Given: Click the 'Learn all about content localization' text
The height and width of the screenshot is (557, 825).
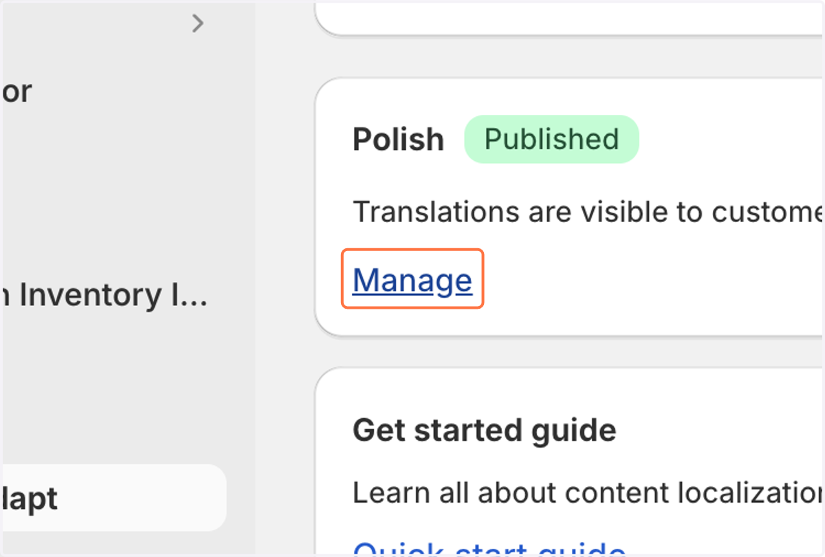Looking at the screenshot, I should (588, 492).
